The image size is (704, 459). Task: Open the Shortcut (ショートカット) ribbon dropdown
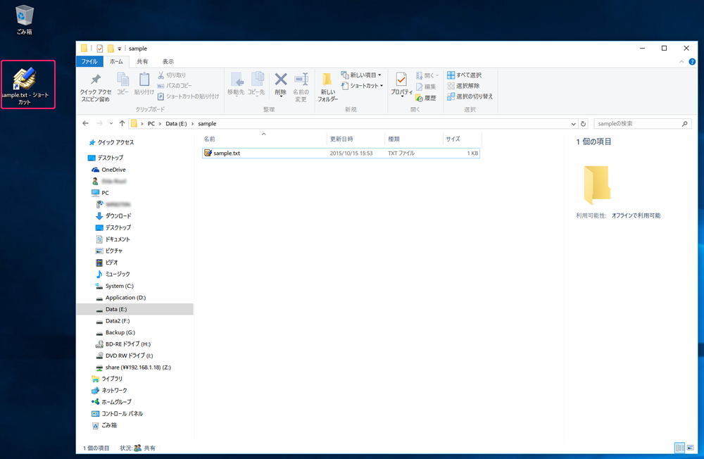pos(363,85)
